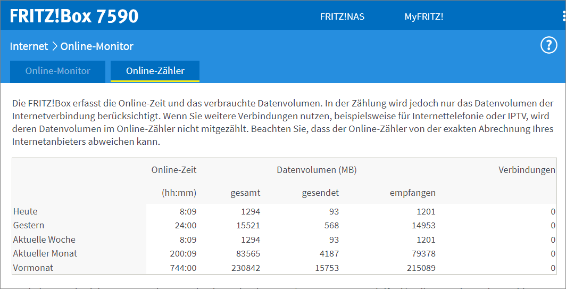Viewport: 566px width, 289px height.
Task: Click the Verbindungen column header
Action: (x=527, y=170)
